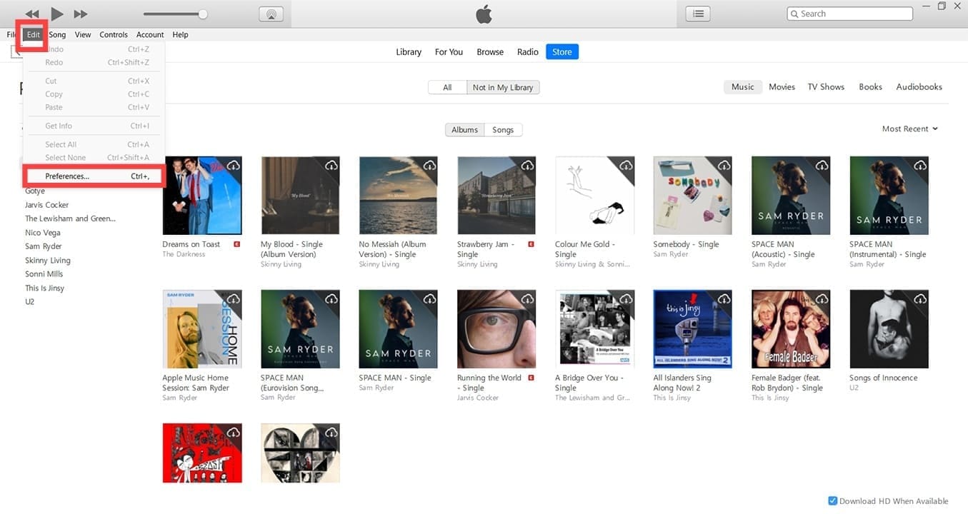Click The Darkness artist name

click(184, 254)
